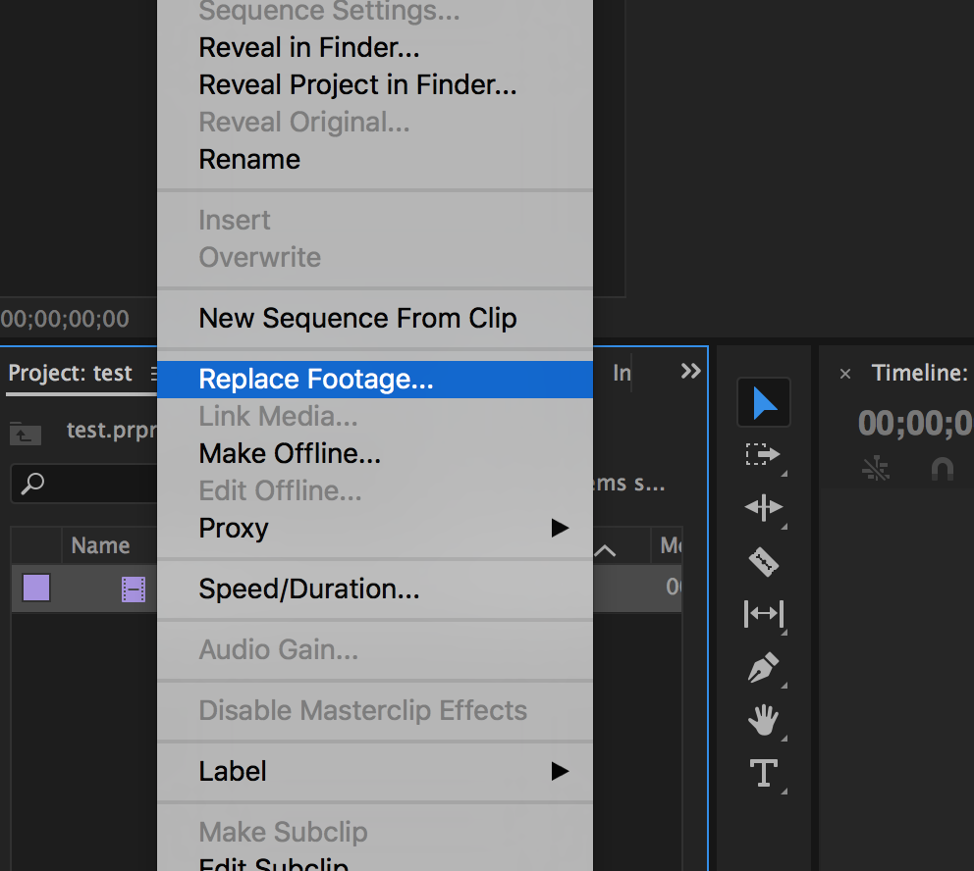Select the Hand tool
The image size is (974, 871).
click(763, 721)
